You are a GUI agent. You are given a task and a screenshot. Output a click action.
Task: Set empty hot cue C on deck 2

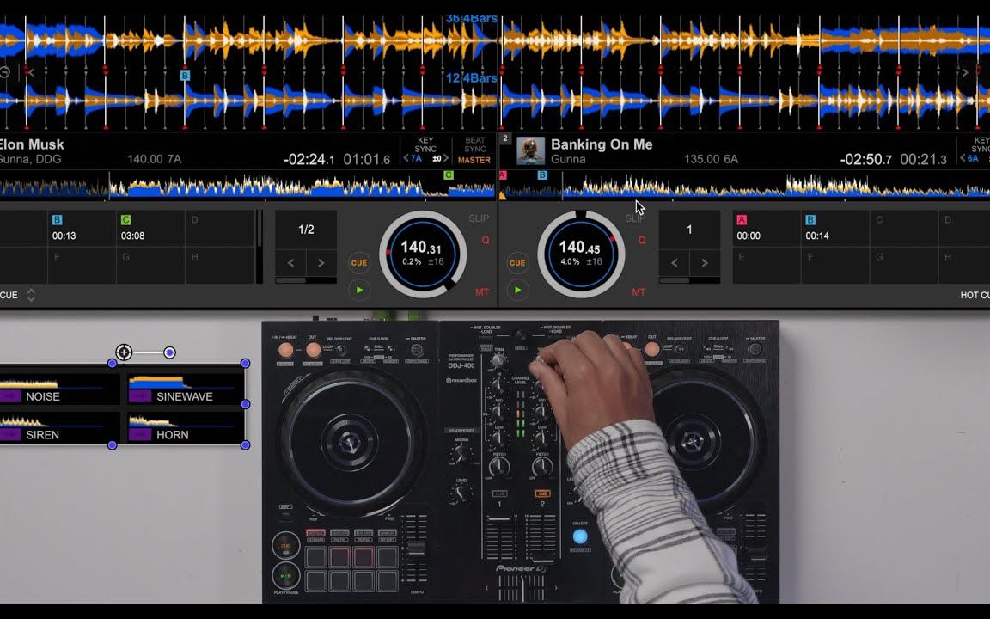coord(903,229)
